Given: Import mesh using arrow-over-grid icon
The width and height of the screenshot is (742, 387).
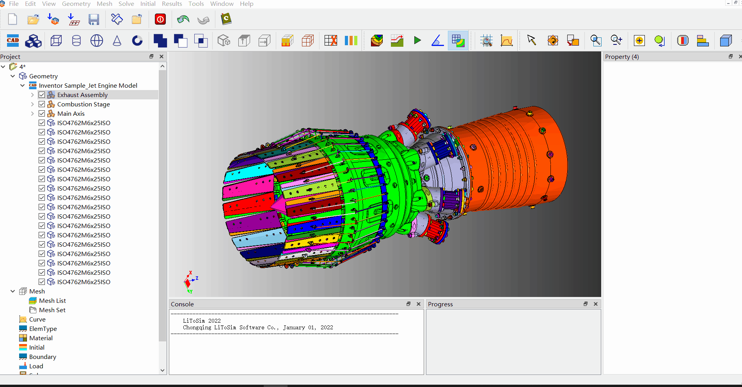Looking at the screenshot, I should [73, 19].
